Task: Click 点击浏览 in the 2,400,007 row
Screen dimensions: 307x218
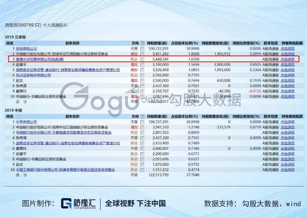Action: click(288, 149)
